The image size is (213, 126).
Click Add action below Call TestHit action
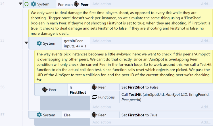102,107
